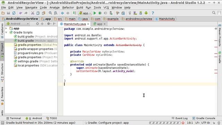Screen dimensions: 222x125
Task: Click the Help question mark icon
Action: pyautogui.click(x=153, y=13)
